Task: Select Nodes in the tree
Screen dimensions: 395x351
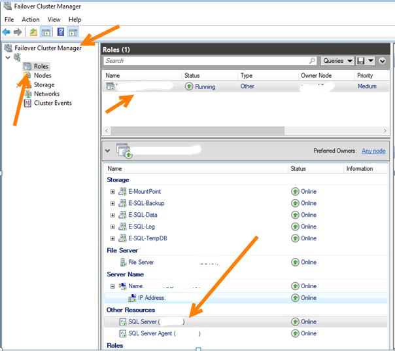Action: [43, 75]
